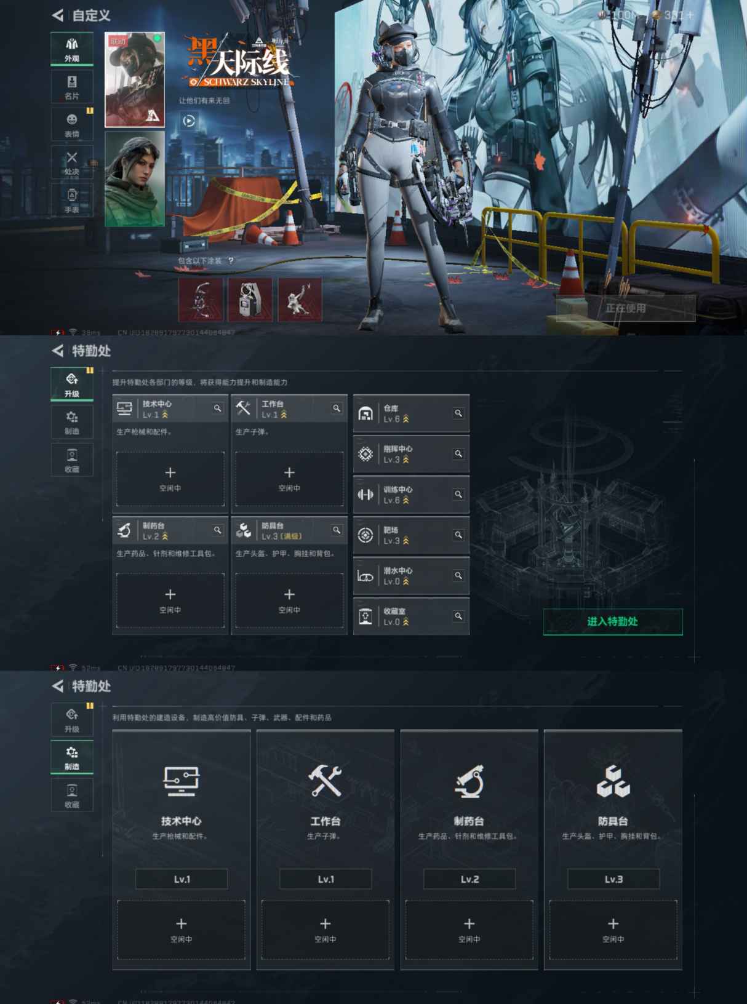This screenshot has width=747, height=1004.
Task: Click the 指挥中心 command center icon
Action: [366, 454]
